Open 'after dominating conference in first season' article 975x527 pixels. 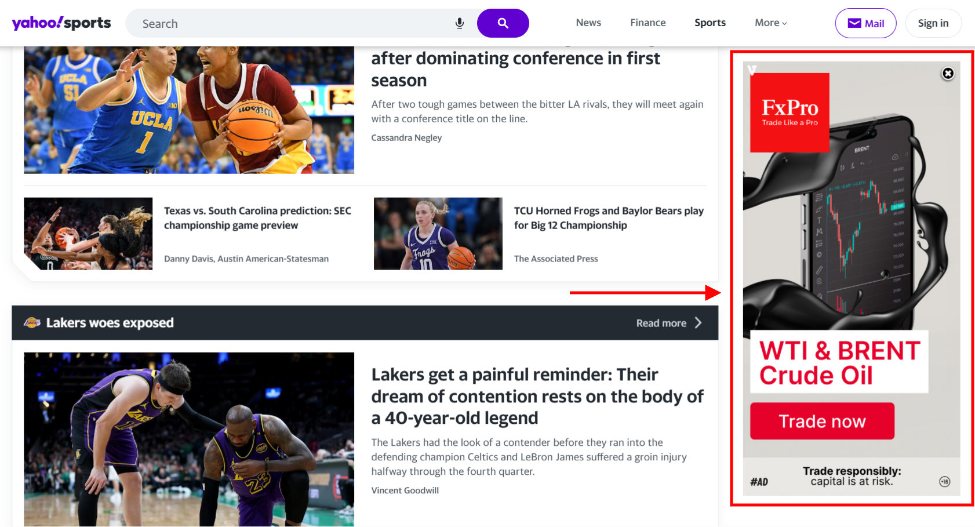click(x=515, y=69)
